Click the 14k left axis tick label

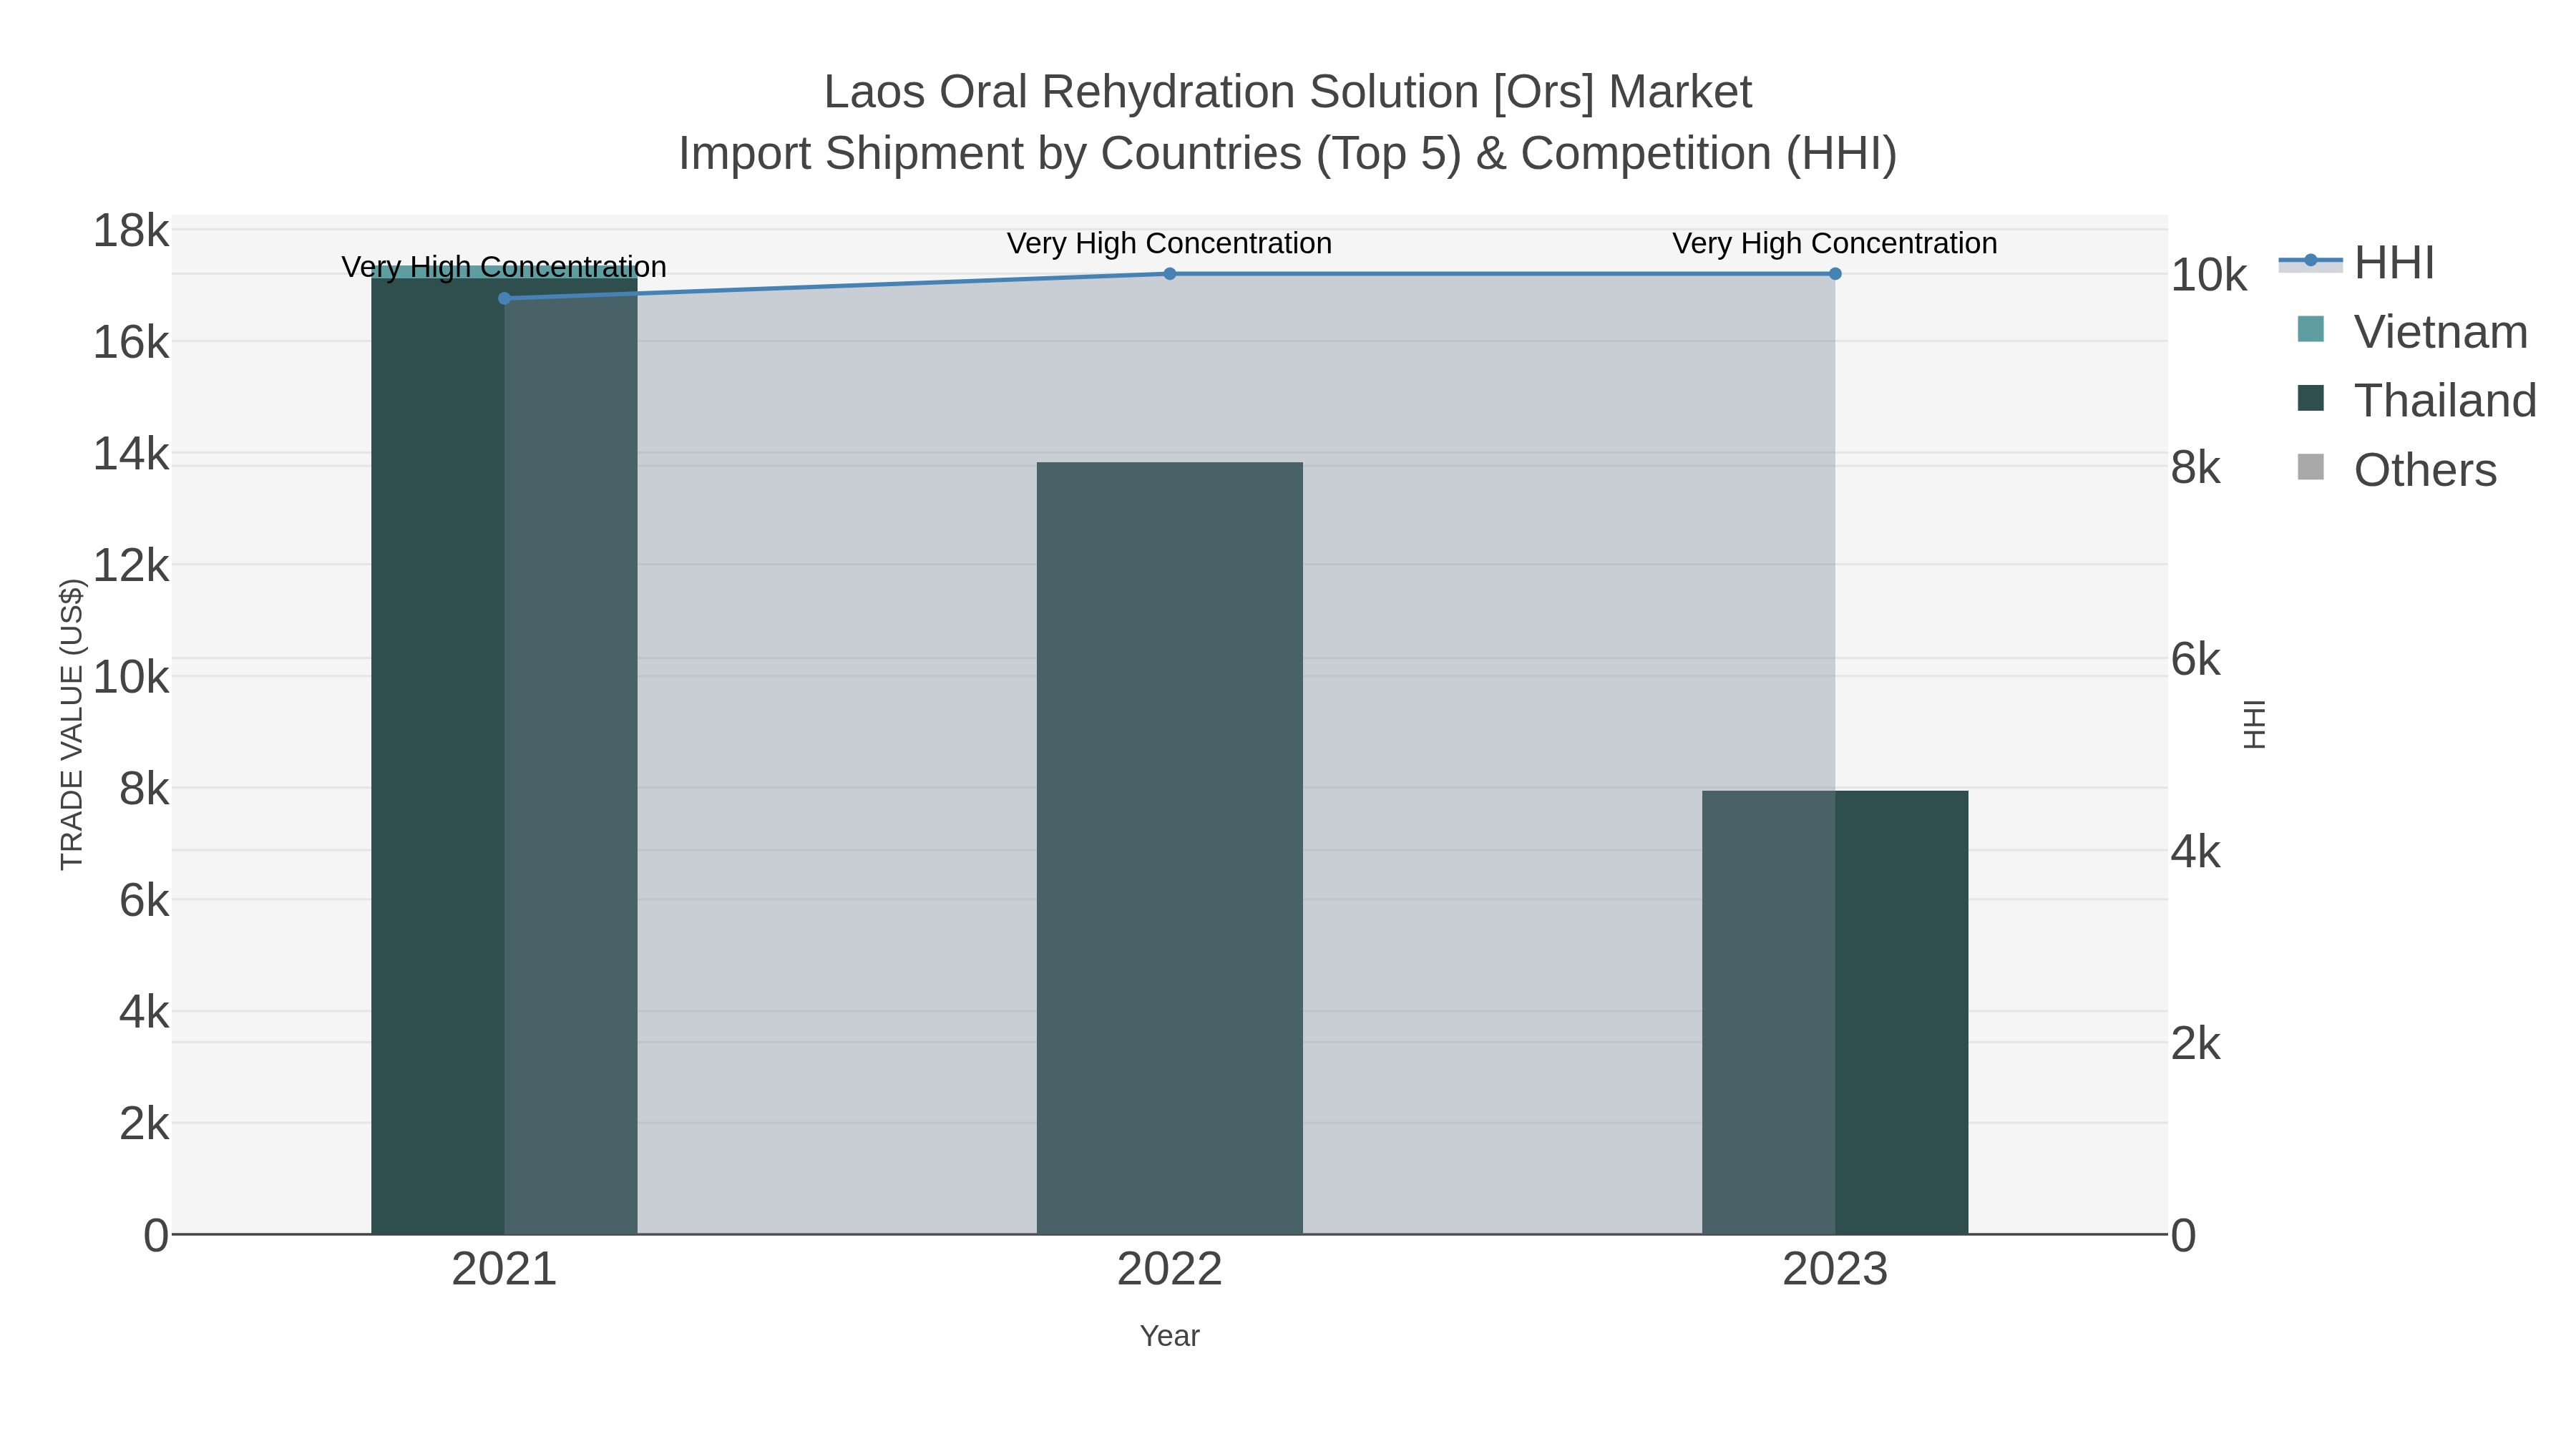click(131, 454)
